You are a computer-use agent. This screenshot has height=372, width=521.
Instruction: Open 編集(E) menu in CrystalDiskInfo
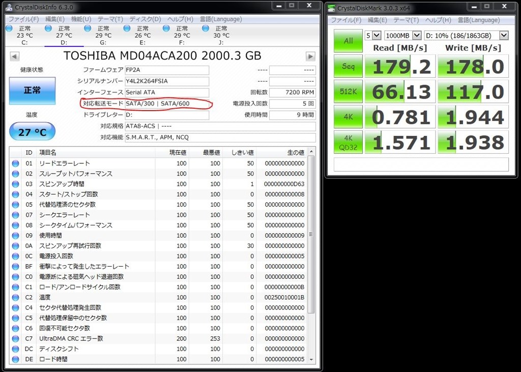point(55,19)
